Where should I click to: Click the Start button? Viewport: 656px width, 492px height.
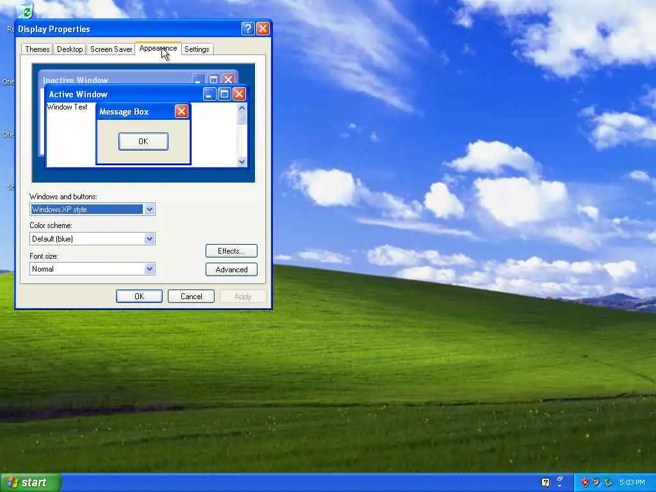click(31, 482)
